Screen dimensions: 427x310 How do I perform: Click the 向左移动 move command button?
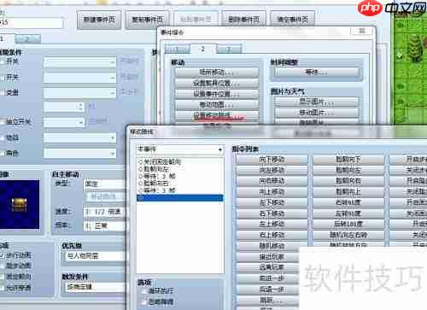(272, 171)
